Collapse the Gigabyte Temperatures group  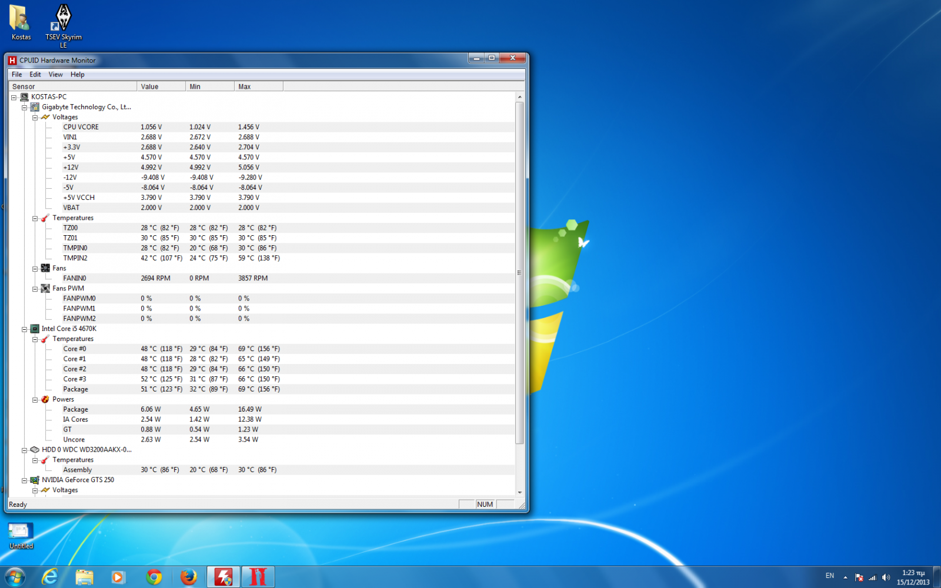[x=35, y=219]
